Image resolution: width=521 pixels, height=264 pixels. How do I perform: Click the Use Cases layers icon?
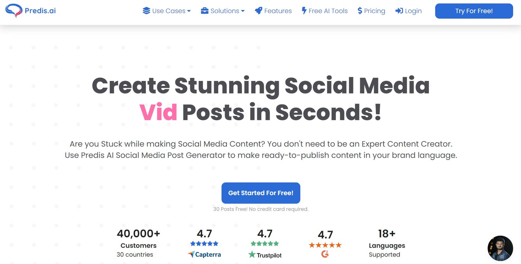click(146, 11)
